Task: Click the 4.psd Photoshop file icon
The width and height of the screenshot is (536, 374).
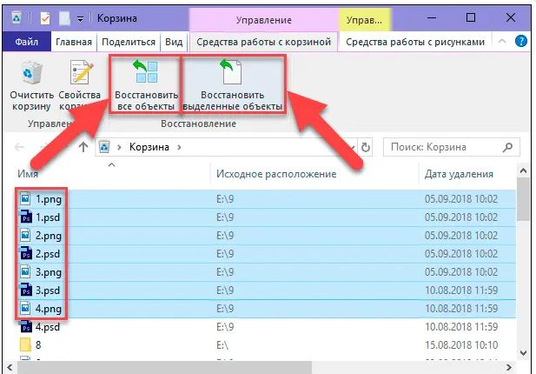Action: pyautogui.click(x=26, y=327)
